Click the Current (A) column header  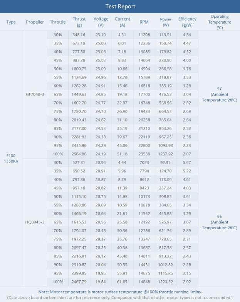(x=123, y=22)
